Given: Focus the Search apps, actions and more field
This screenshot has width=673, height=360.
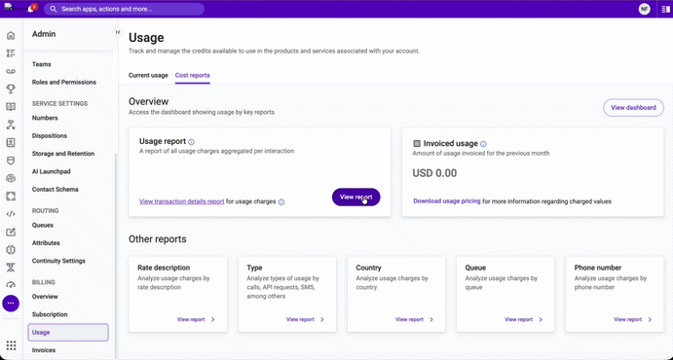Looking at the screenshot, I should point(125,9).
